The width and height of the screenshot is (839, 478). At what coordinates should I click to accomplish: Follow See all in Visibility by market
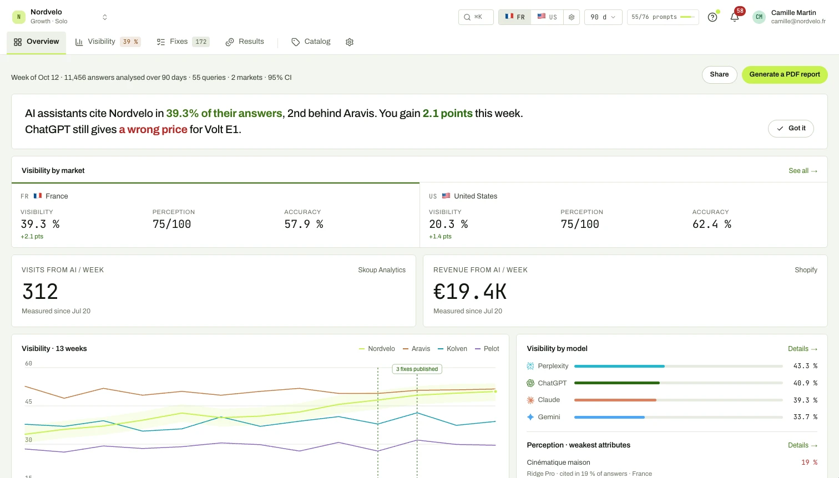803,171
